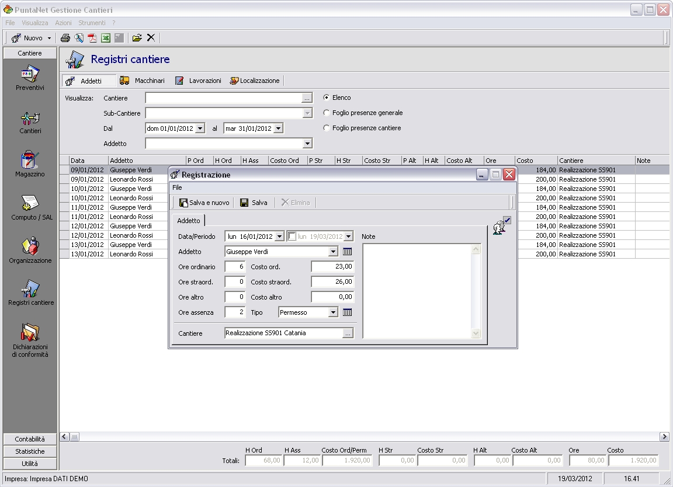673x487 pixels.
Task: Switch to the Macchinari tab
Action: pos(142,81)
